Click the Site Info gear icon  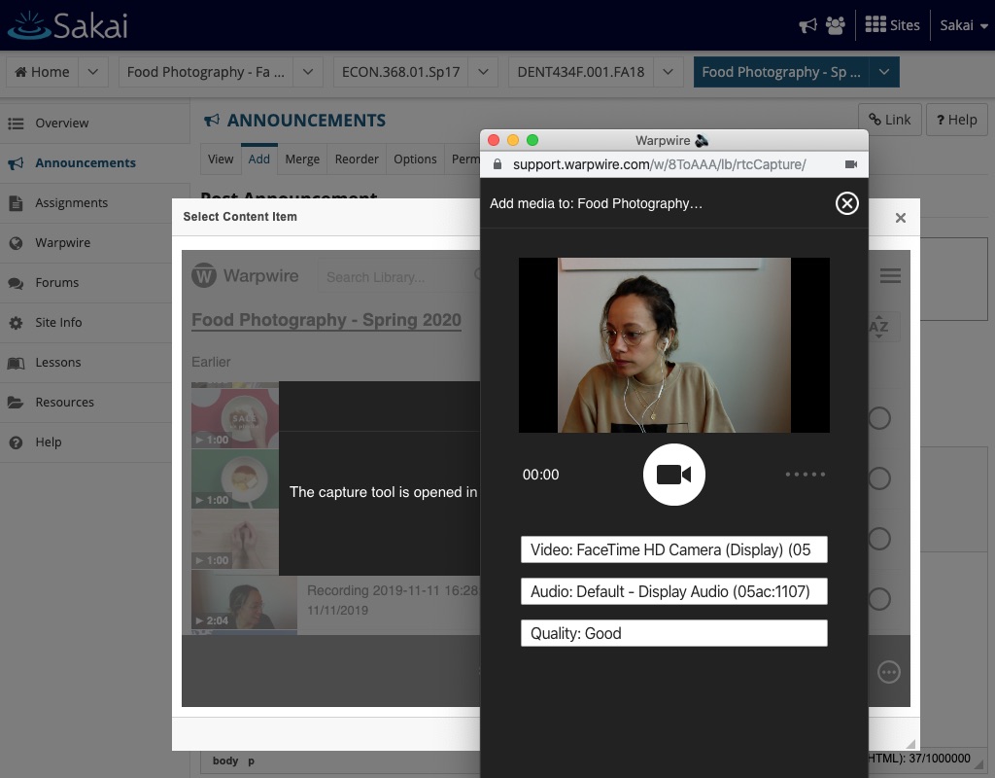[16, 323]
